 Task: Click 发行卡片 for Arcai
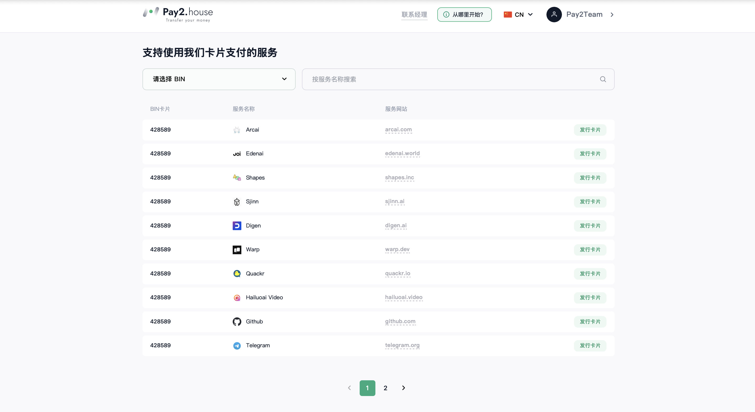[590, 130]
